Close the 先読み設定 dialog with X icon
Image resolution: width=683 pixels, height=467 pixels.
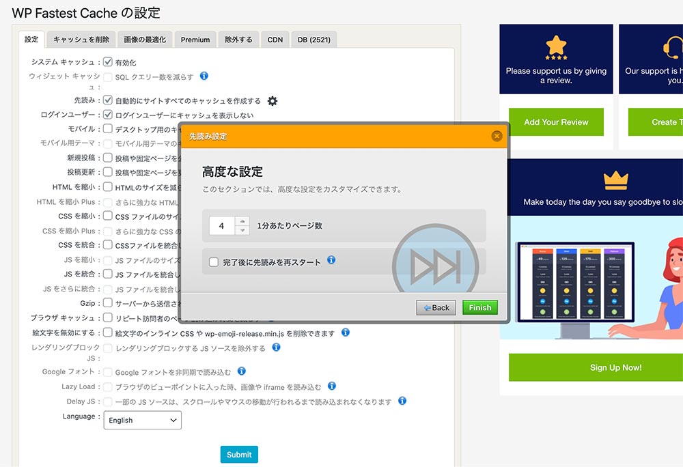[497, 136]
